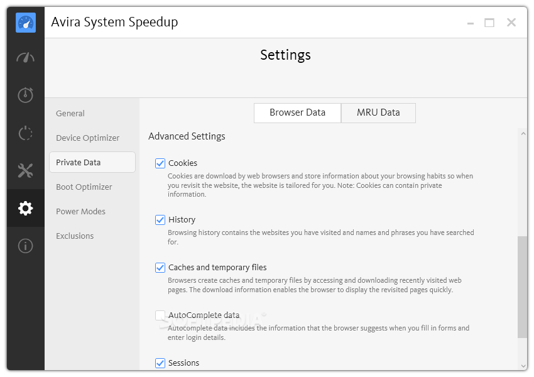Switch to the MRU Data tab
Viewport: 534px width, 377px height.
coord(378,112)
